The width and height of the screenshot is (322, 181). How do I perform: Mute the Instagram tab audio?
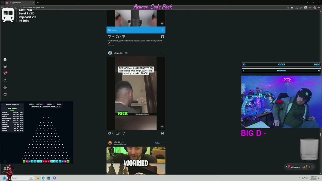(x=10, y=3)
